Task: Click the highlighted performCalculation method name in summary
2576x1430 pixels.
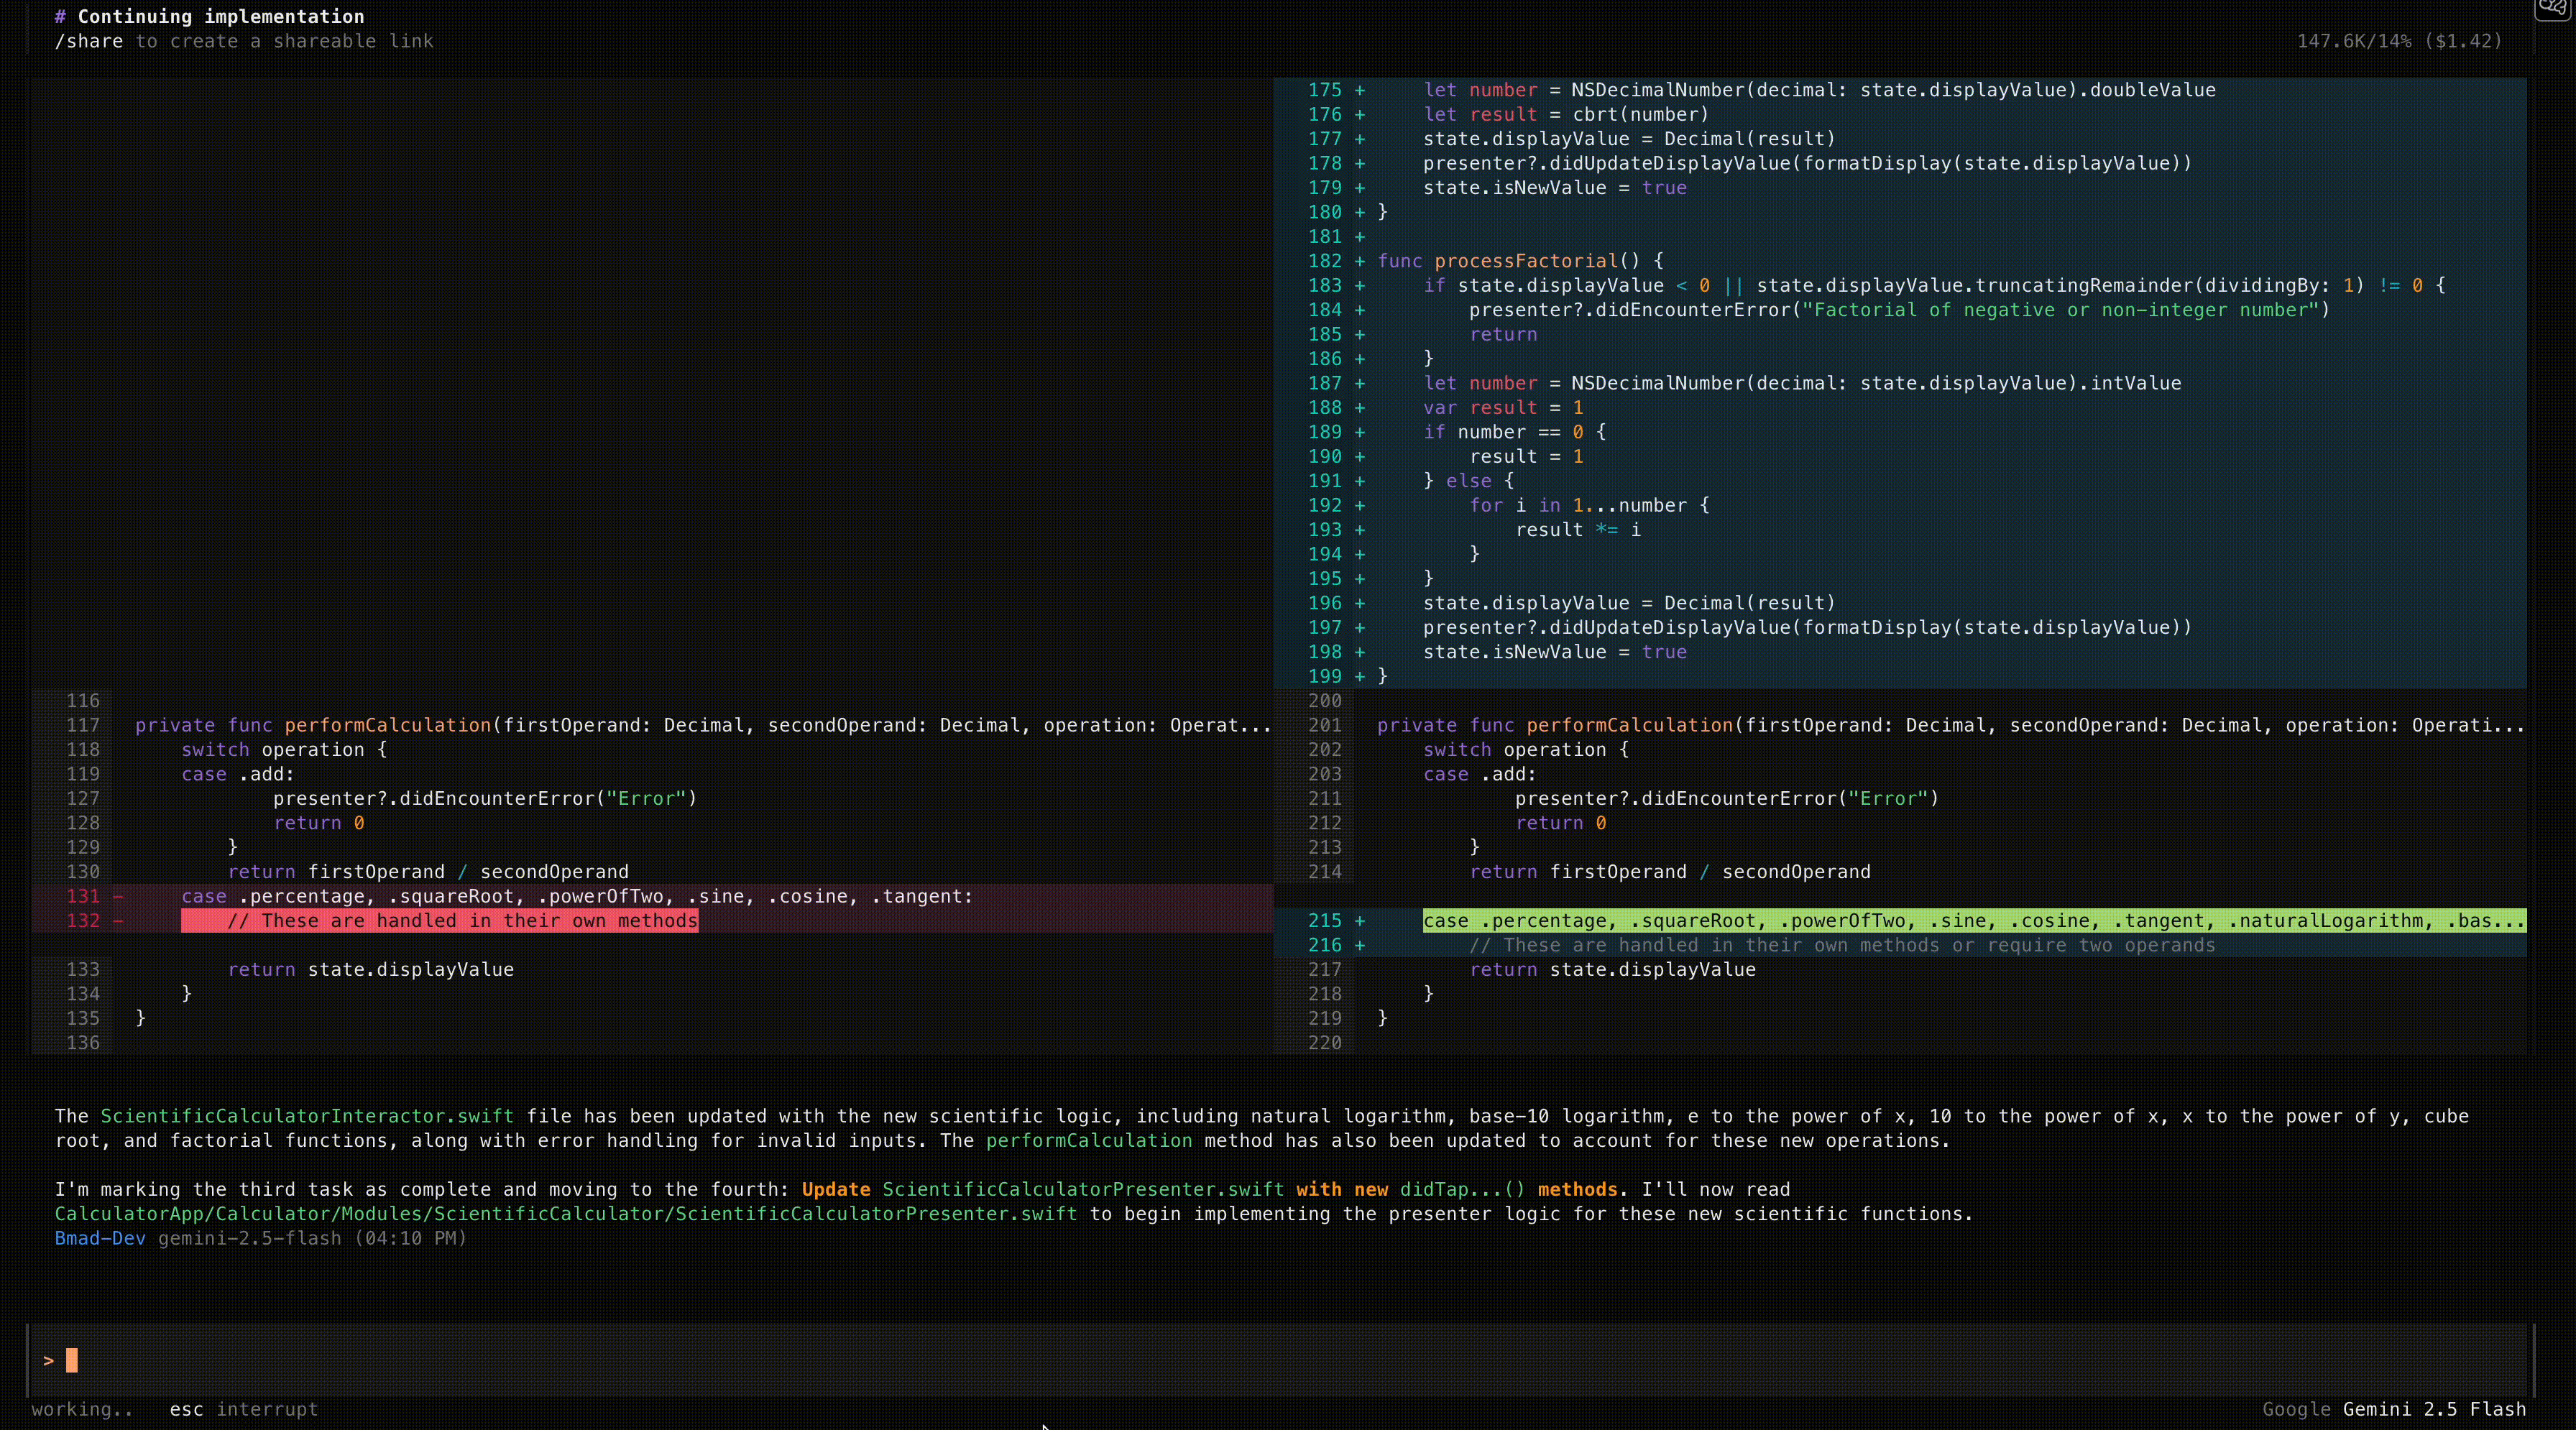Action: coord(1088,1141)
